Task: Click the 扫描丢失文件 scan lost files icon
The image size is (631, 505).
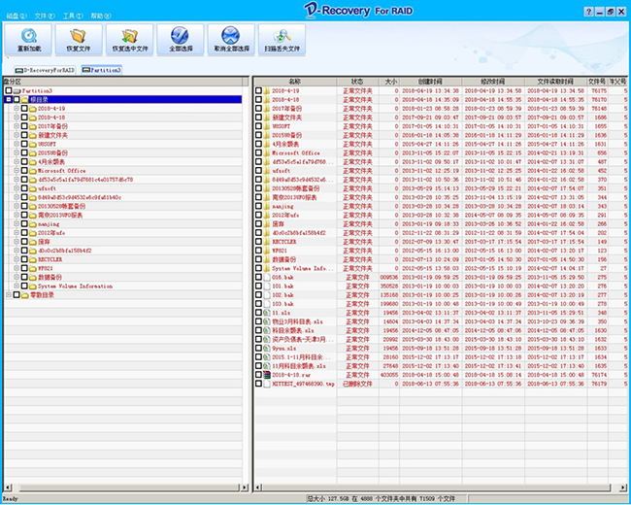Action: pos(282,36)
